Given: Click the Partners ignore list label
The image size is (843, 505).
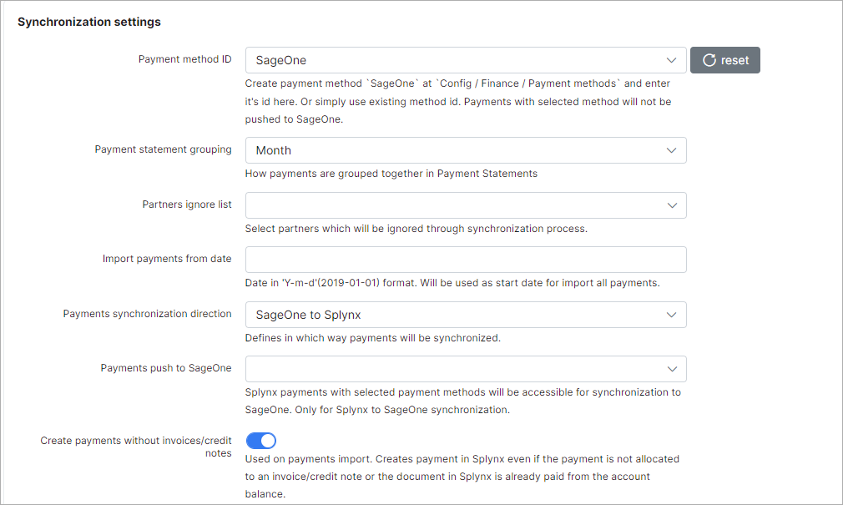Looking at the screenshot, I should coord(187,205).
